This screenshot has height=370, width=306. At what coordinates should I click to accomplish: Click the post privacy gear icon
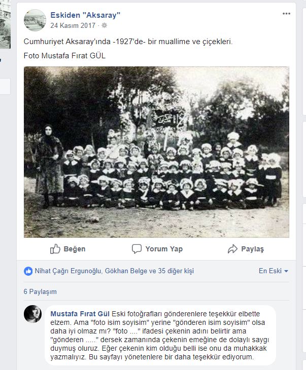104,25
